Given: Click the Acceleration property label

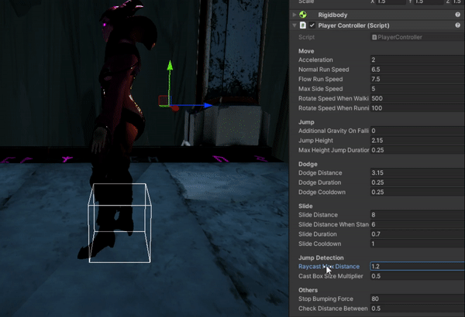Looking at the screenshot, I should click(315, 60).
